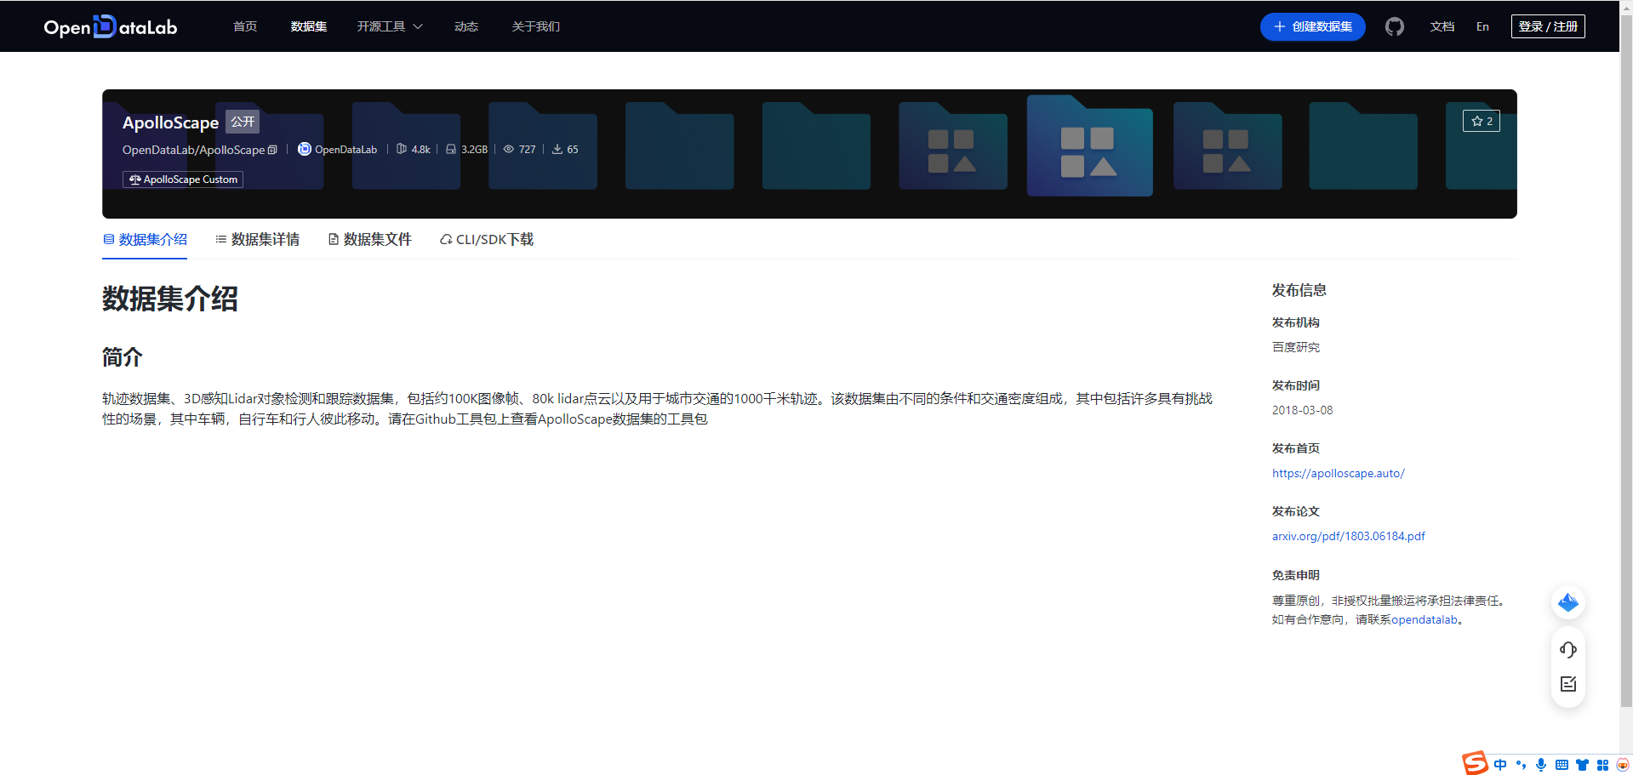
Task: Click the ApolloScape dataset title
Action: pos(170,123)
